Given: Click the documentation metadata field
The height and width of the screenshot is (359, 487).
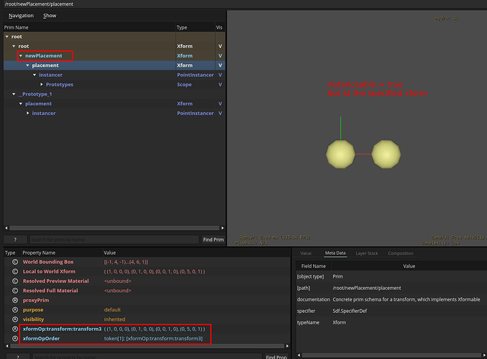Looking at the screenshot, I should click(314, 299).
